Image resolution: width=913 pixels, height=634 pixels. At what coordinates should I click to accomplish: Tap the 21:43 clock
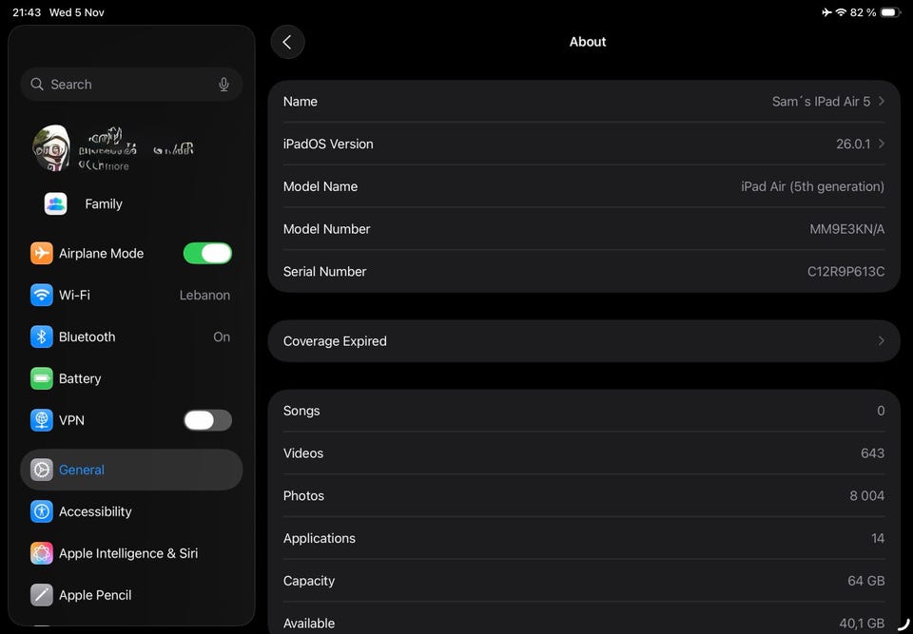click(x=27, y=12)
